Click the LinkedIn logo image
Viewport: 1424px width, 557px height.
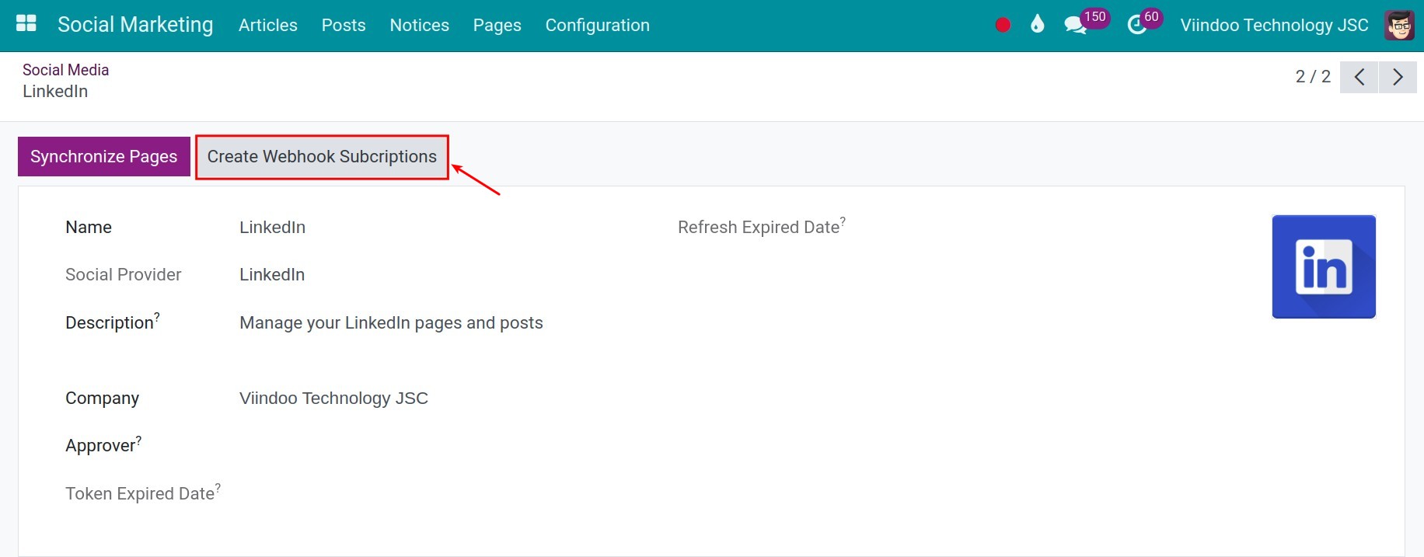(x=1324, y=266)
